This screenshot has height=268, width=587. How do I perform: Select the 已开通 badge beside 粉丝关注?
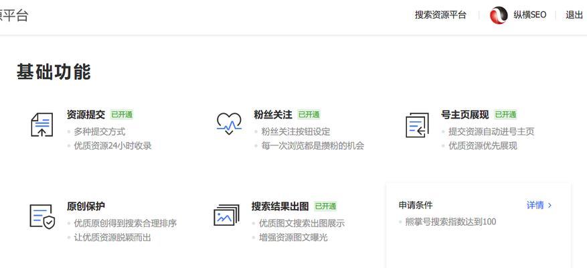click(x=309, y=115)
